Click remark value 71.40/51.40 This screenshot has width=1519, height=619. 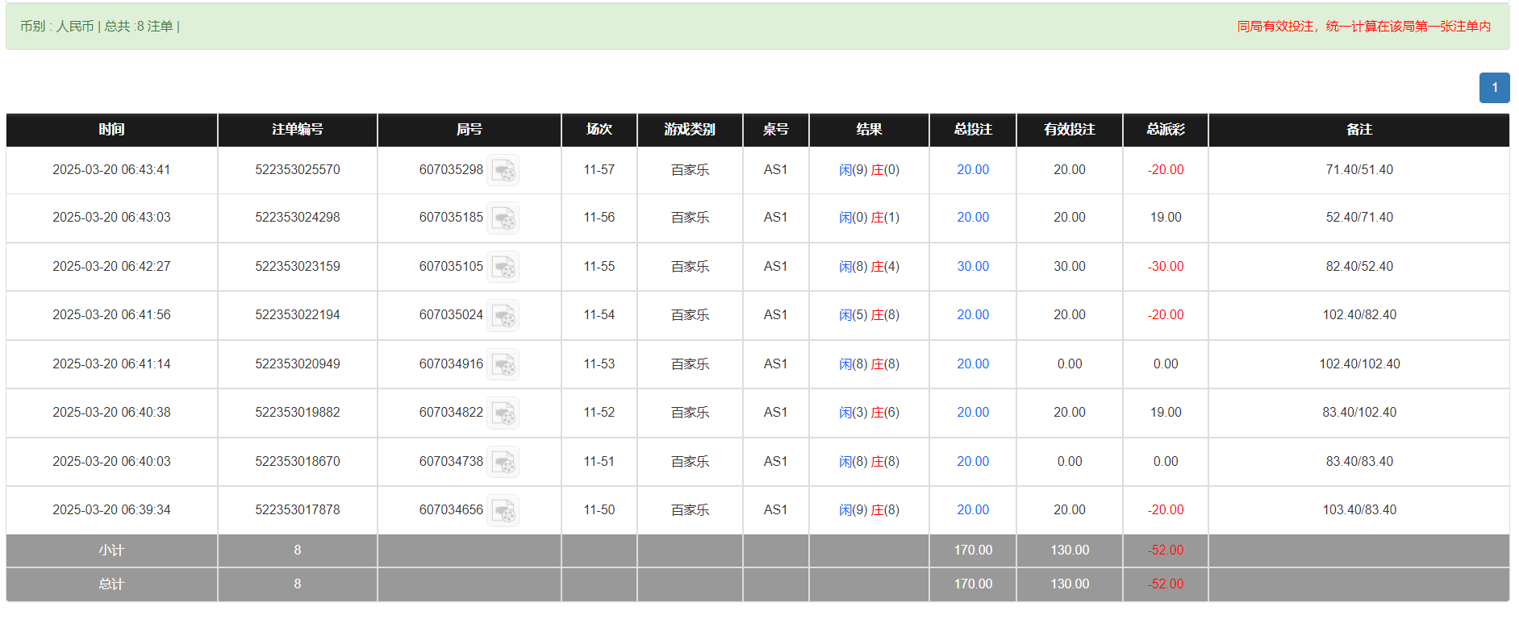[1359, 170]
